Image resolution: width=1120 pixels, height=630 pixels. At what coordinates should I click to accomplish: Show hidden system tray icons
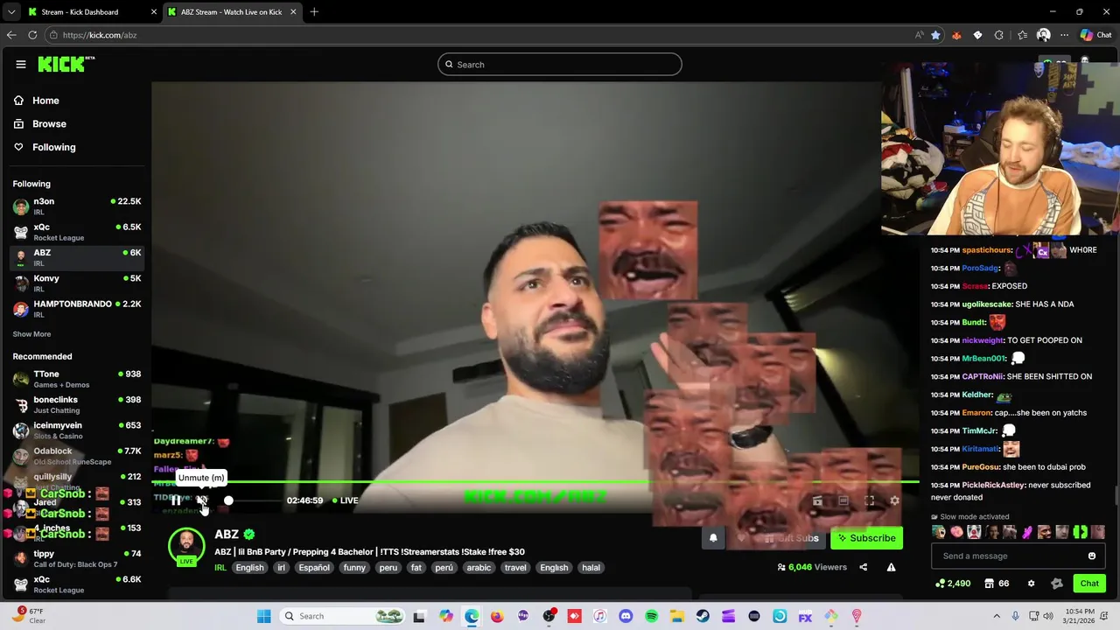tap(997, 616)
